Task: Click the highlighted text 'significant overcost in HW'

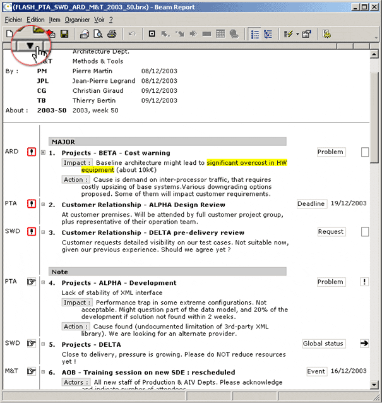Action: tap(247, 163)
